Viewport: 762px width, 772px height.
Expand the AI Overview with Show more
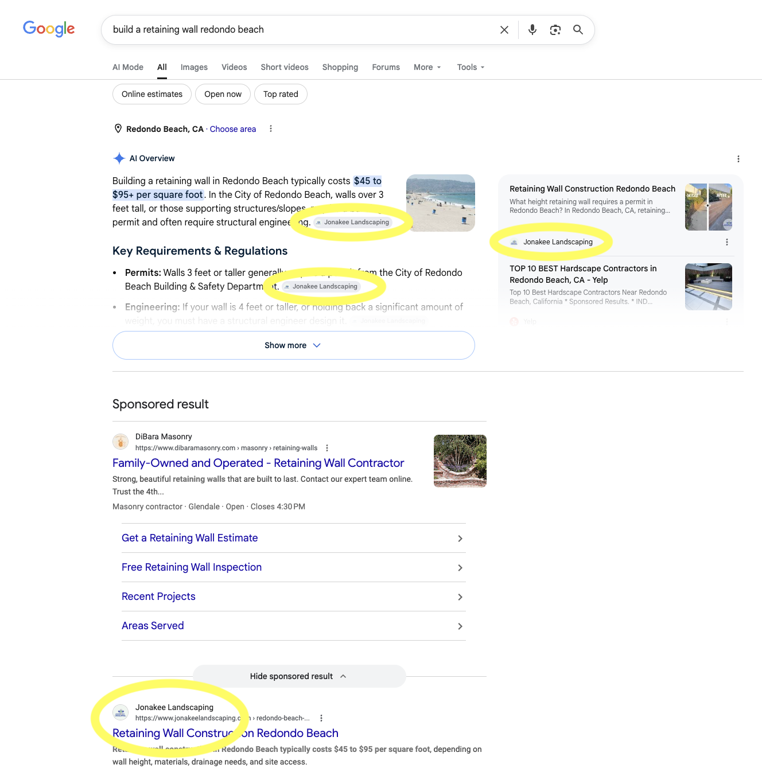coord(294,345)
